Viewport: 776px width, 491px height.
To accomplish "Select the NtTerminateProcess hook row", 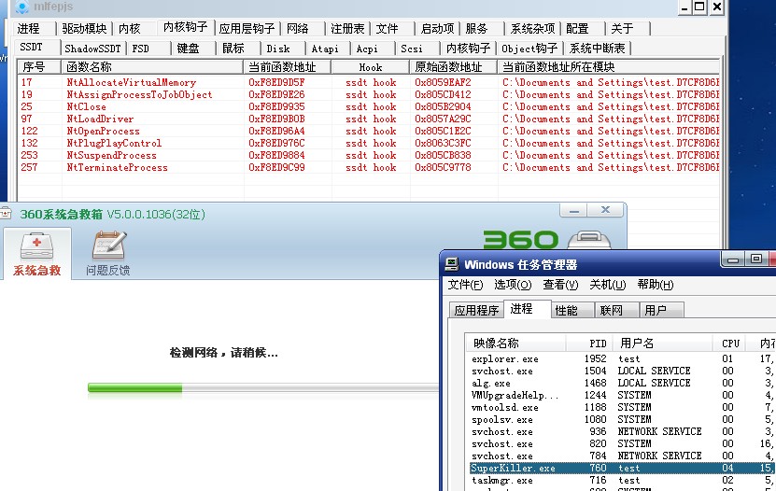I will click(x=369, y=167).
